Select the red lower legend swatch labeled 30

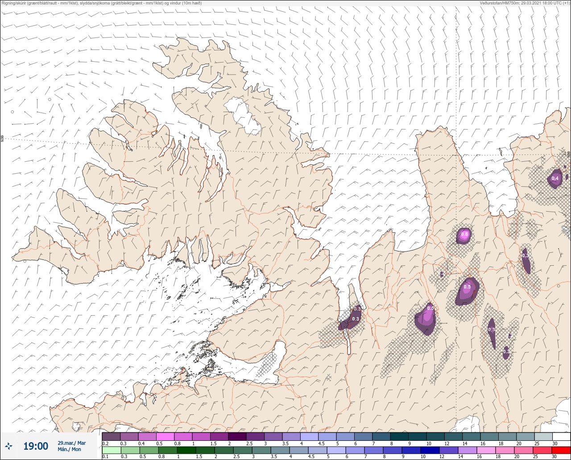561,450
